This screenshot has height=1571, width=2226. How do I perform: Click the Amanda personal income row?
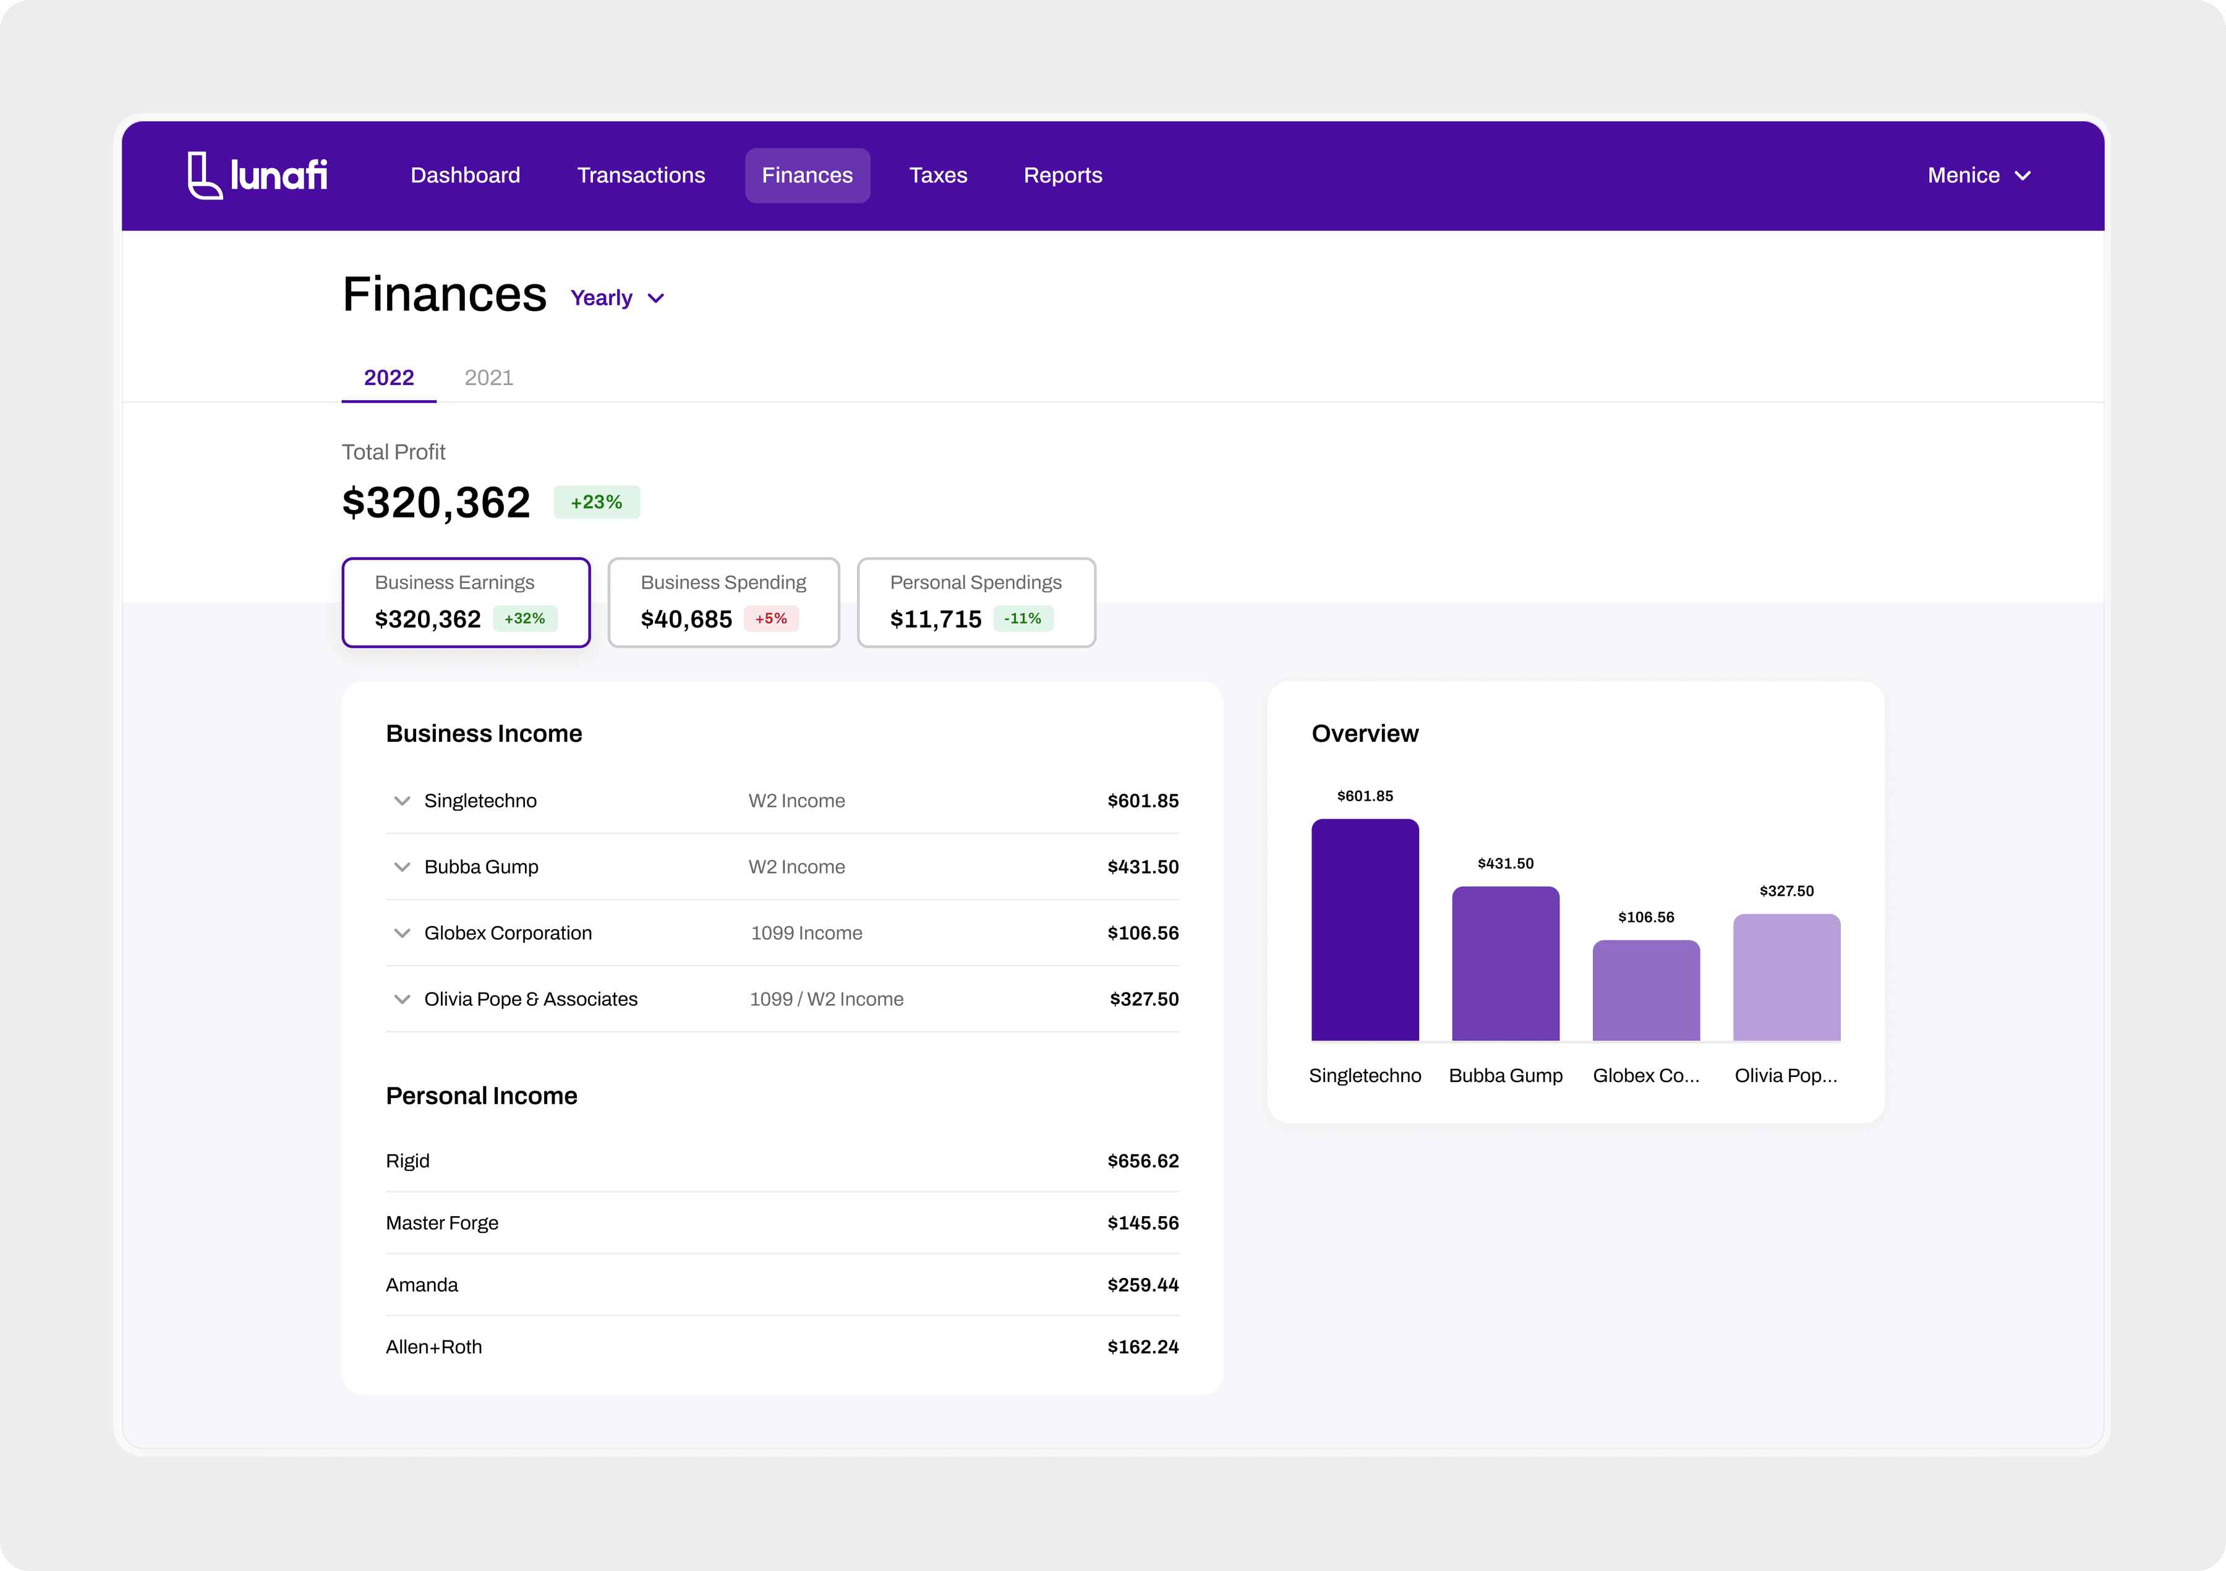(782, 1285)
